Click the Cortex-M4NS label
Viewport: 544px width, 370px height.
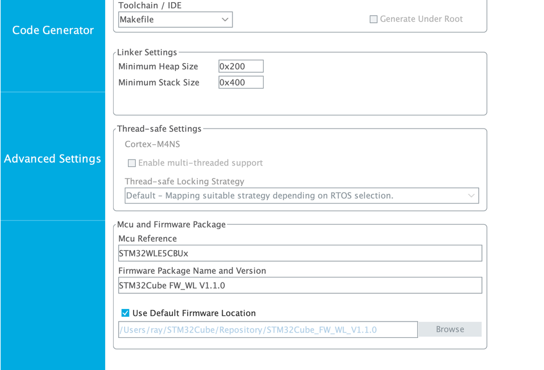(x=152, y=144)
